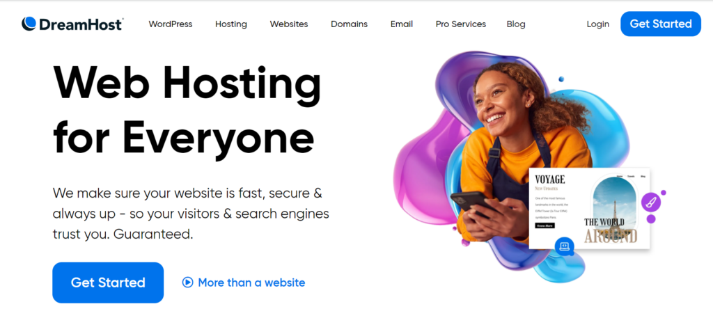Choose Email from the navigation bar
This screenshot has width=713, height=318.
pos(402,24)
